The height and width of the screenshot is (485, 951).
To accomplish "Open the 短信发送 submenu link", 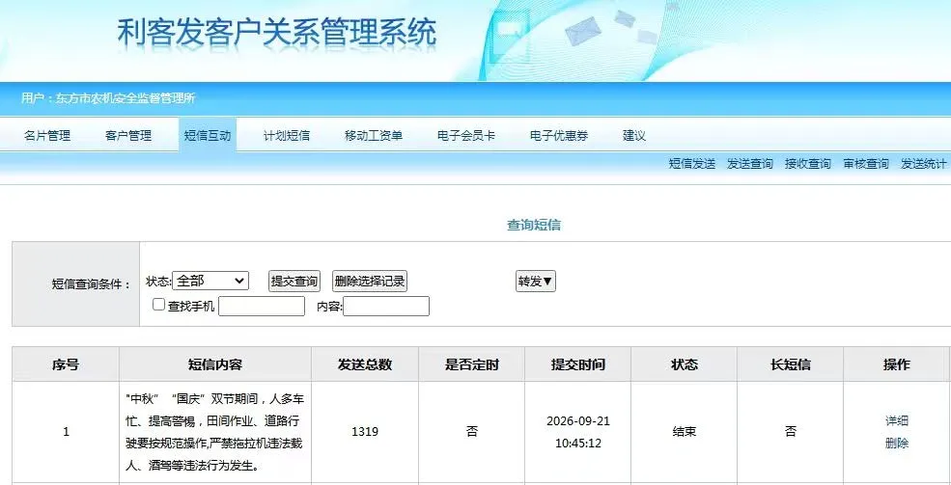I will (x=692, y=164).
